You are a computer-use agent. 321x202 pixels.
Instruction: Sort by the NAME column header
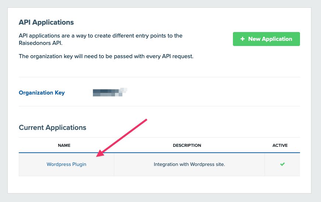[64, 145]
